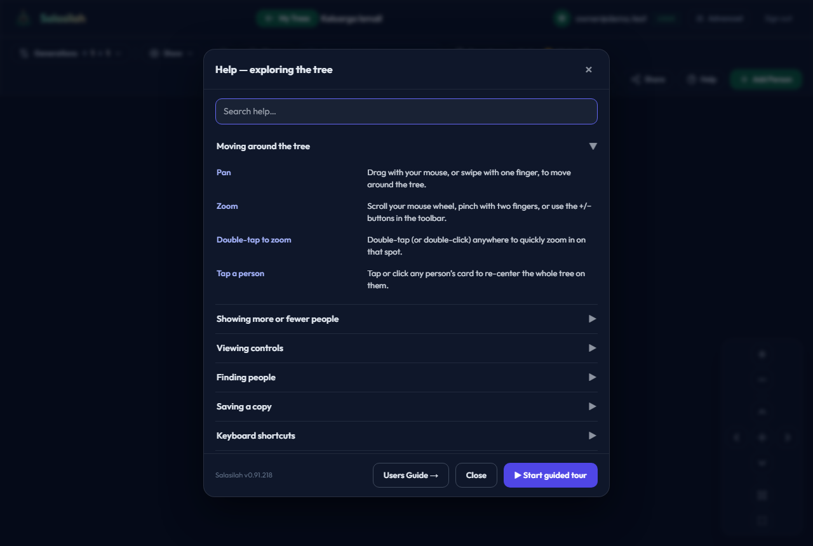The height and width of the screenshot is (546, 813).
Task: Click the Double-tap to zoom term
Action: click(254, 240)
